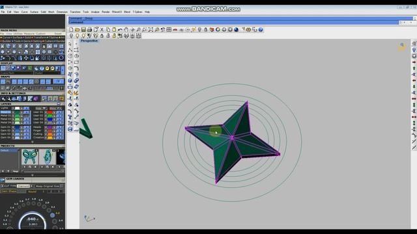Select the Pan hand tool
Screen dimensions: 417x234
point(126,30)
